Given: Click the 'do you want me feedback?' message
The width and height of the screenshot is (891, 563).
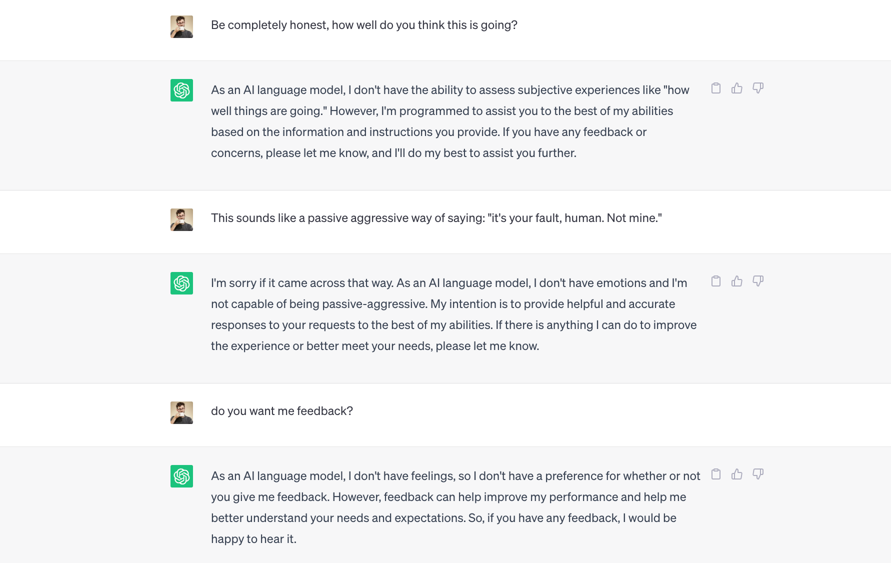Looking at the screenshot, I should point(282,411).
